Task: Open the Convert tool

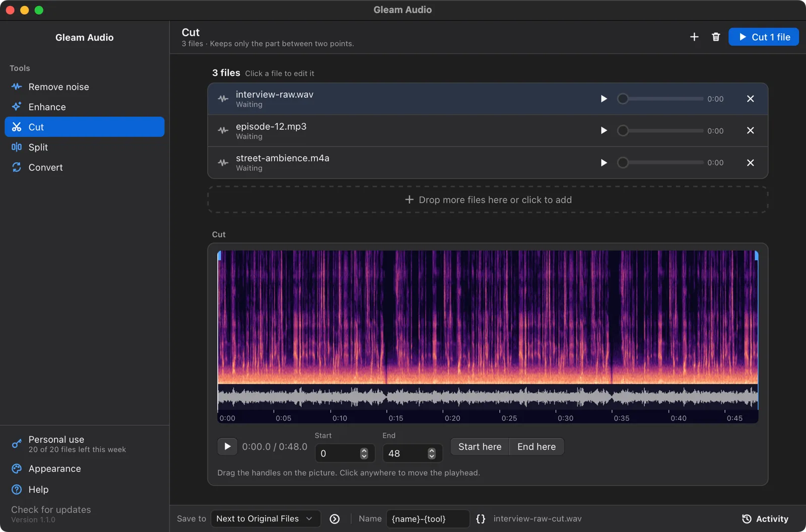Action: point(84,167)
